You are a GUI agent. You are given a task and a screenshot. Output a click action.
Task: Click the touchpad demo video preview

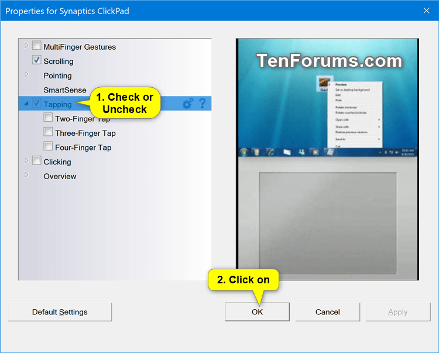tap(327, 159)
